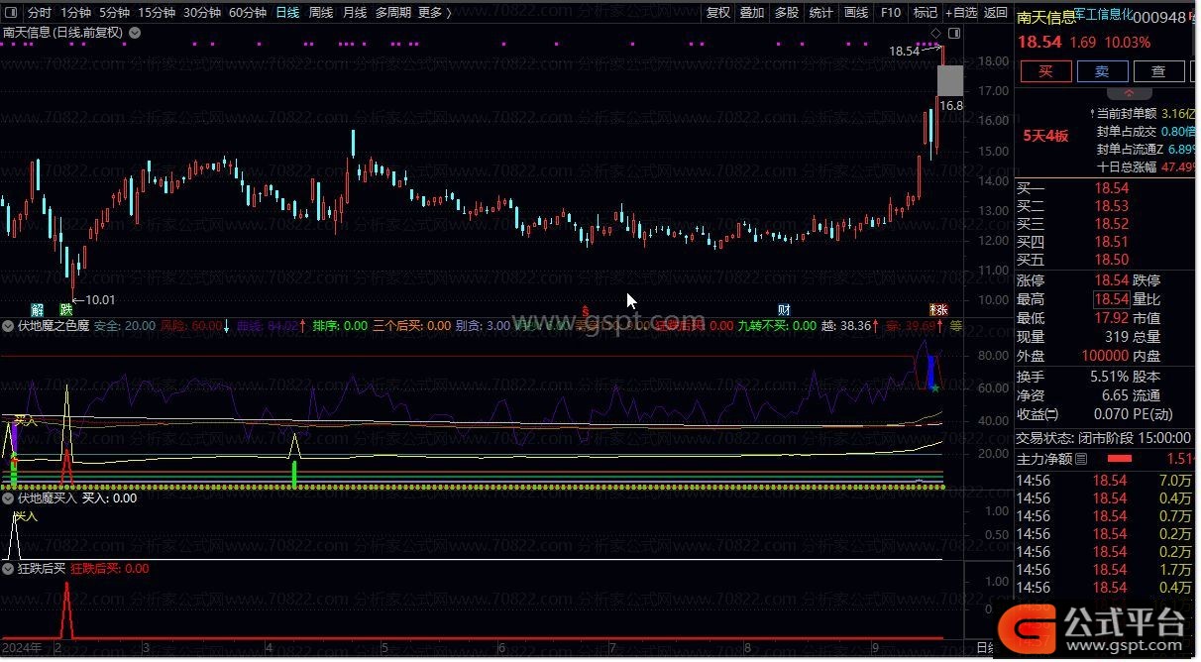Select the 15分钟 period tab
The image size is (1201, 662).
pyautogui.click(x=157, y=13)
